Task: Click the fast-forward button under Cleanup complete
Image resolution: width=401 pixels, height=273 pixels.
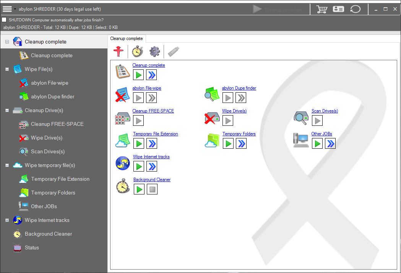Action: 151,75
